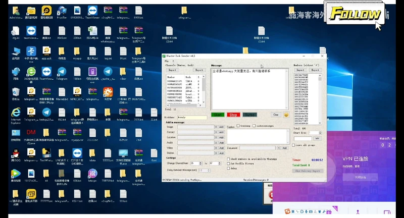
Task: Open the myapp.rar archive icon
Action: click(77, 135)
